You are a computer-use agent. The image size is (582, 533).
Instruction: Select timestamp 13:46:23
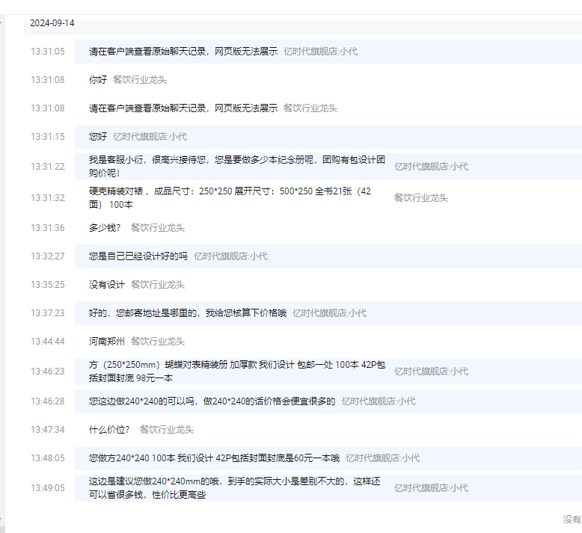pyautogui.click(x=48, y=372)
